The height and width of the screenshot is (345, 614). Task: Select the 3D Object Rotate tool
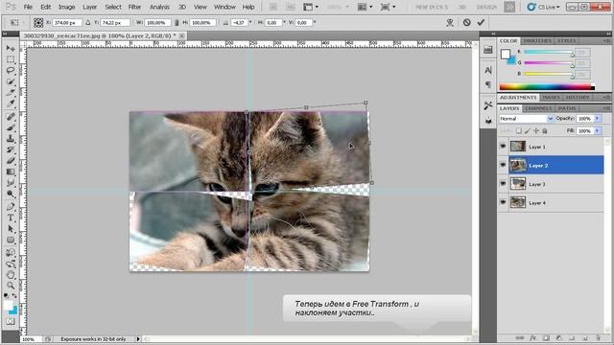click(11, 253)
